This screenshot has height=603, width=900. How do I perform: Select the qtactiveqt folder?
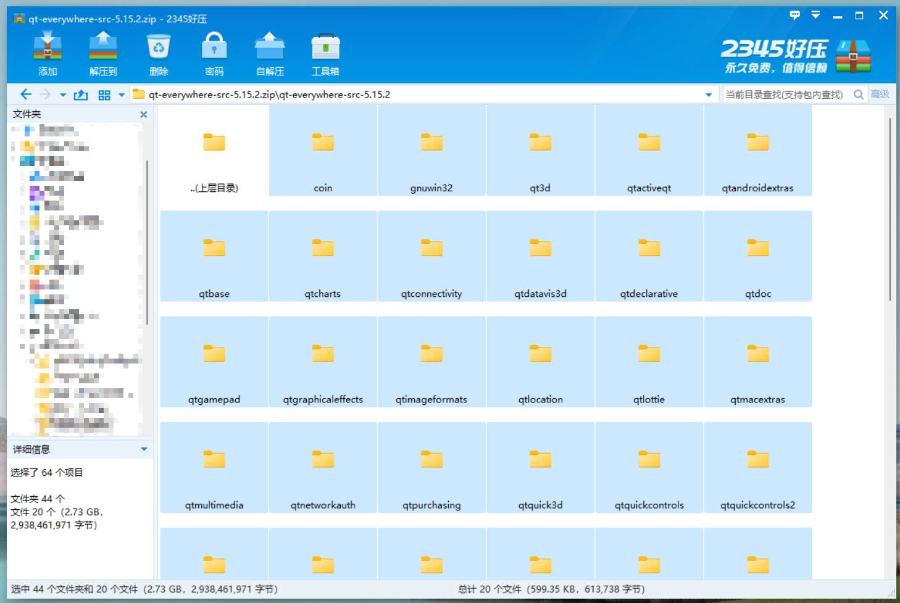tap(649, 151)
